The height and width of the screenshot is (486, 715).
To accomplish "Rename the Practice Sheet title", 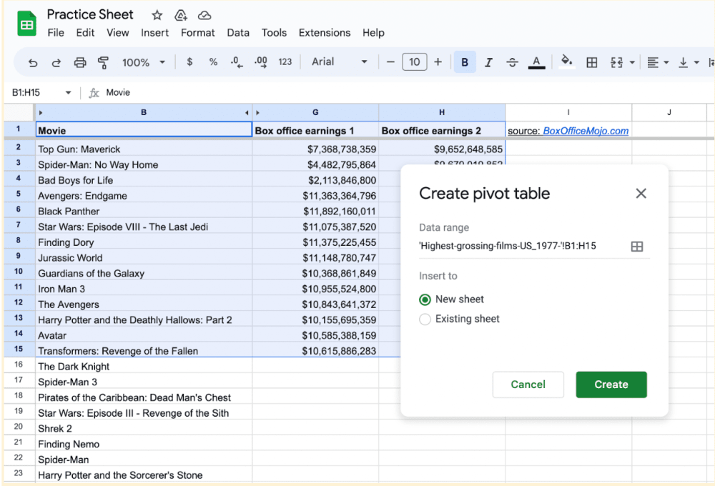I will [x=90, y=14].
